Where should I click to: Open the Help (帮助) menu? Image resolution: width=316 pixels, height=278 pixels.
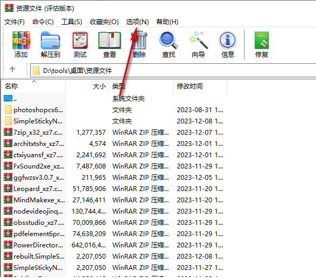(x=167, y=22)
